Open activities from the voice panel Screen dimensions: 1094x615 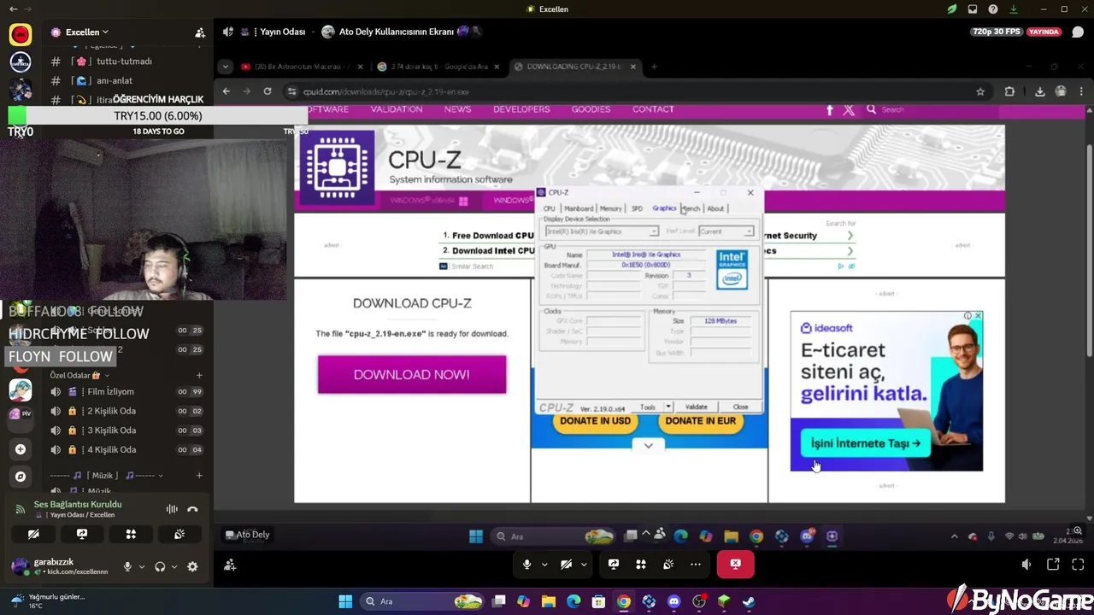click(131, 534)
